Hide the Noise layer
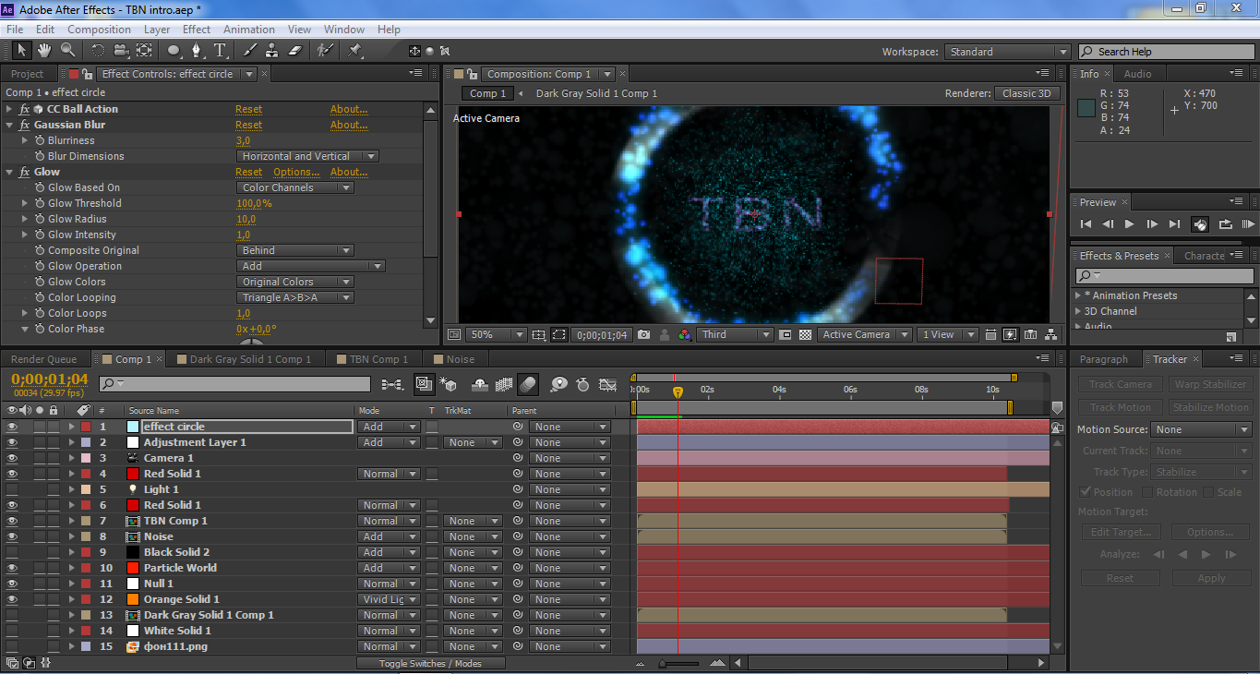This screenshot has height=674, width=1260. click(12, 536)
